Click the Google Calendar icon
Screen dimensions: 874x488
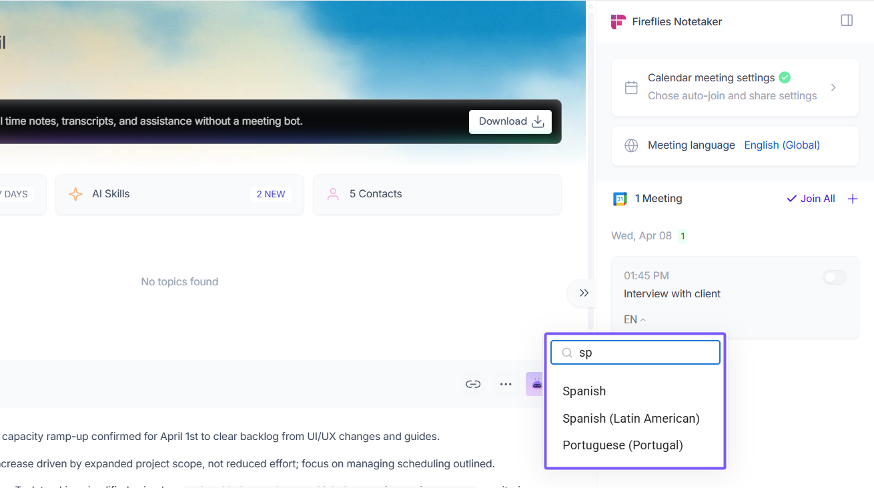point(620,199)
